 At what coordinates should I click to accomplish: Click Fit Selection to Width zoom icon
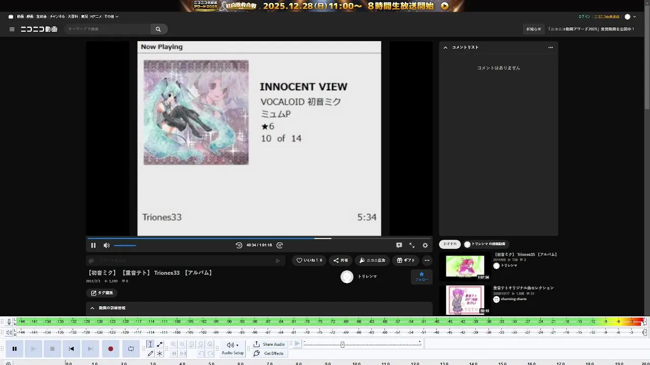tap(191, 344)
